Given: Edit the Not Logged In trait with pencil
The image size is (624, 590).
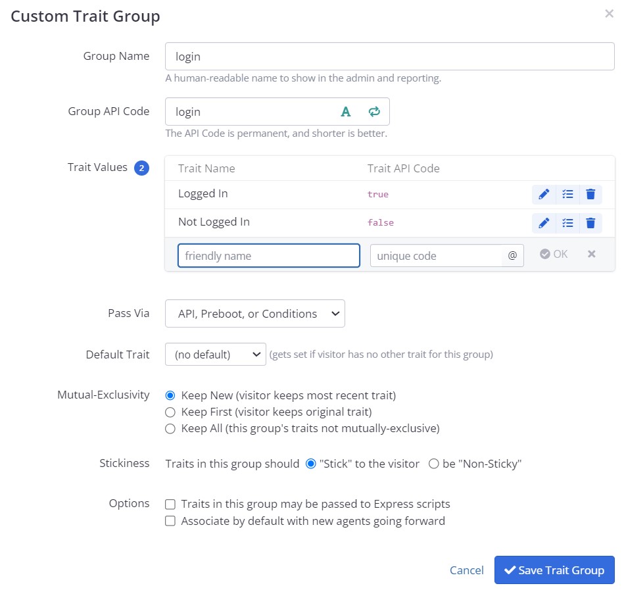Looking at the screenshot, I should (544, 223).
